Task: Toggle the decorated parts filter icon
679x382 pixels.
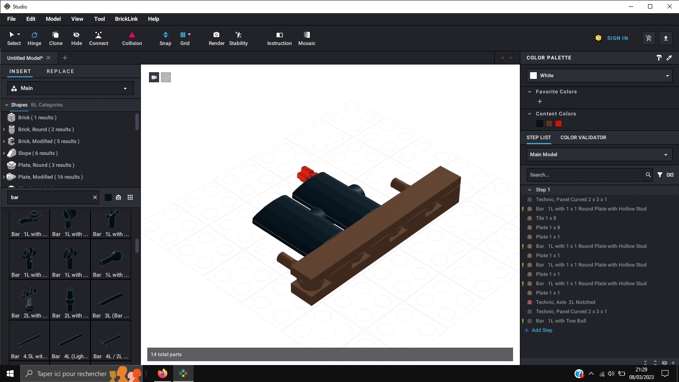Action: pyautogui.click(x=118, y=197)
